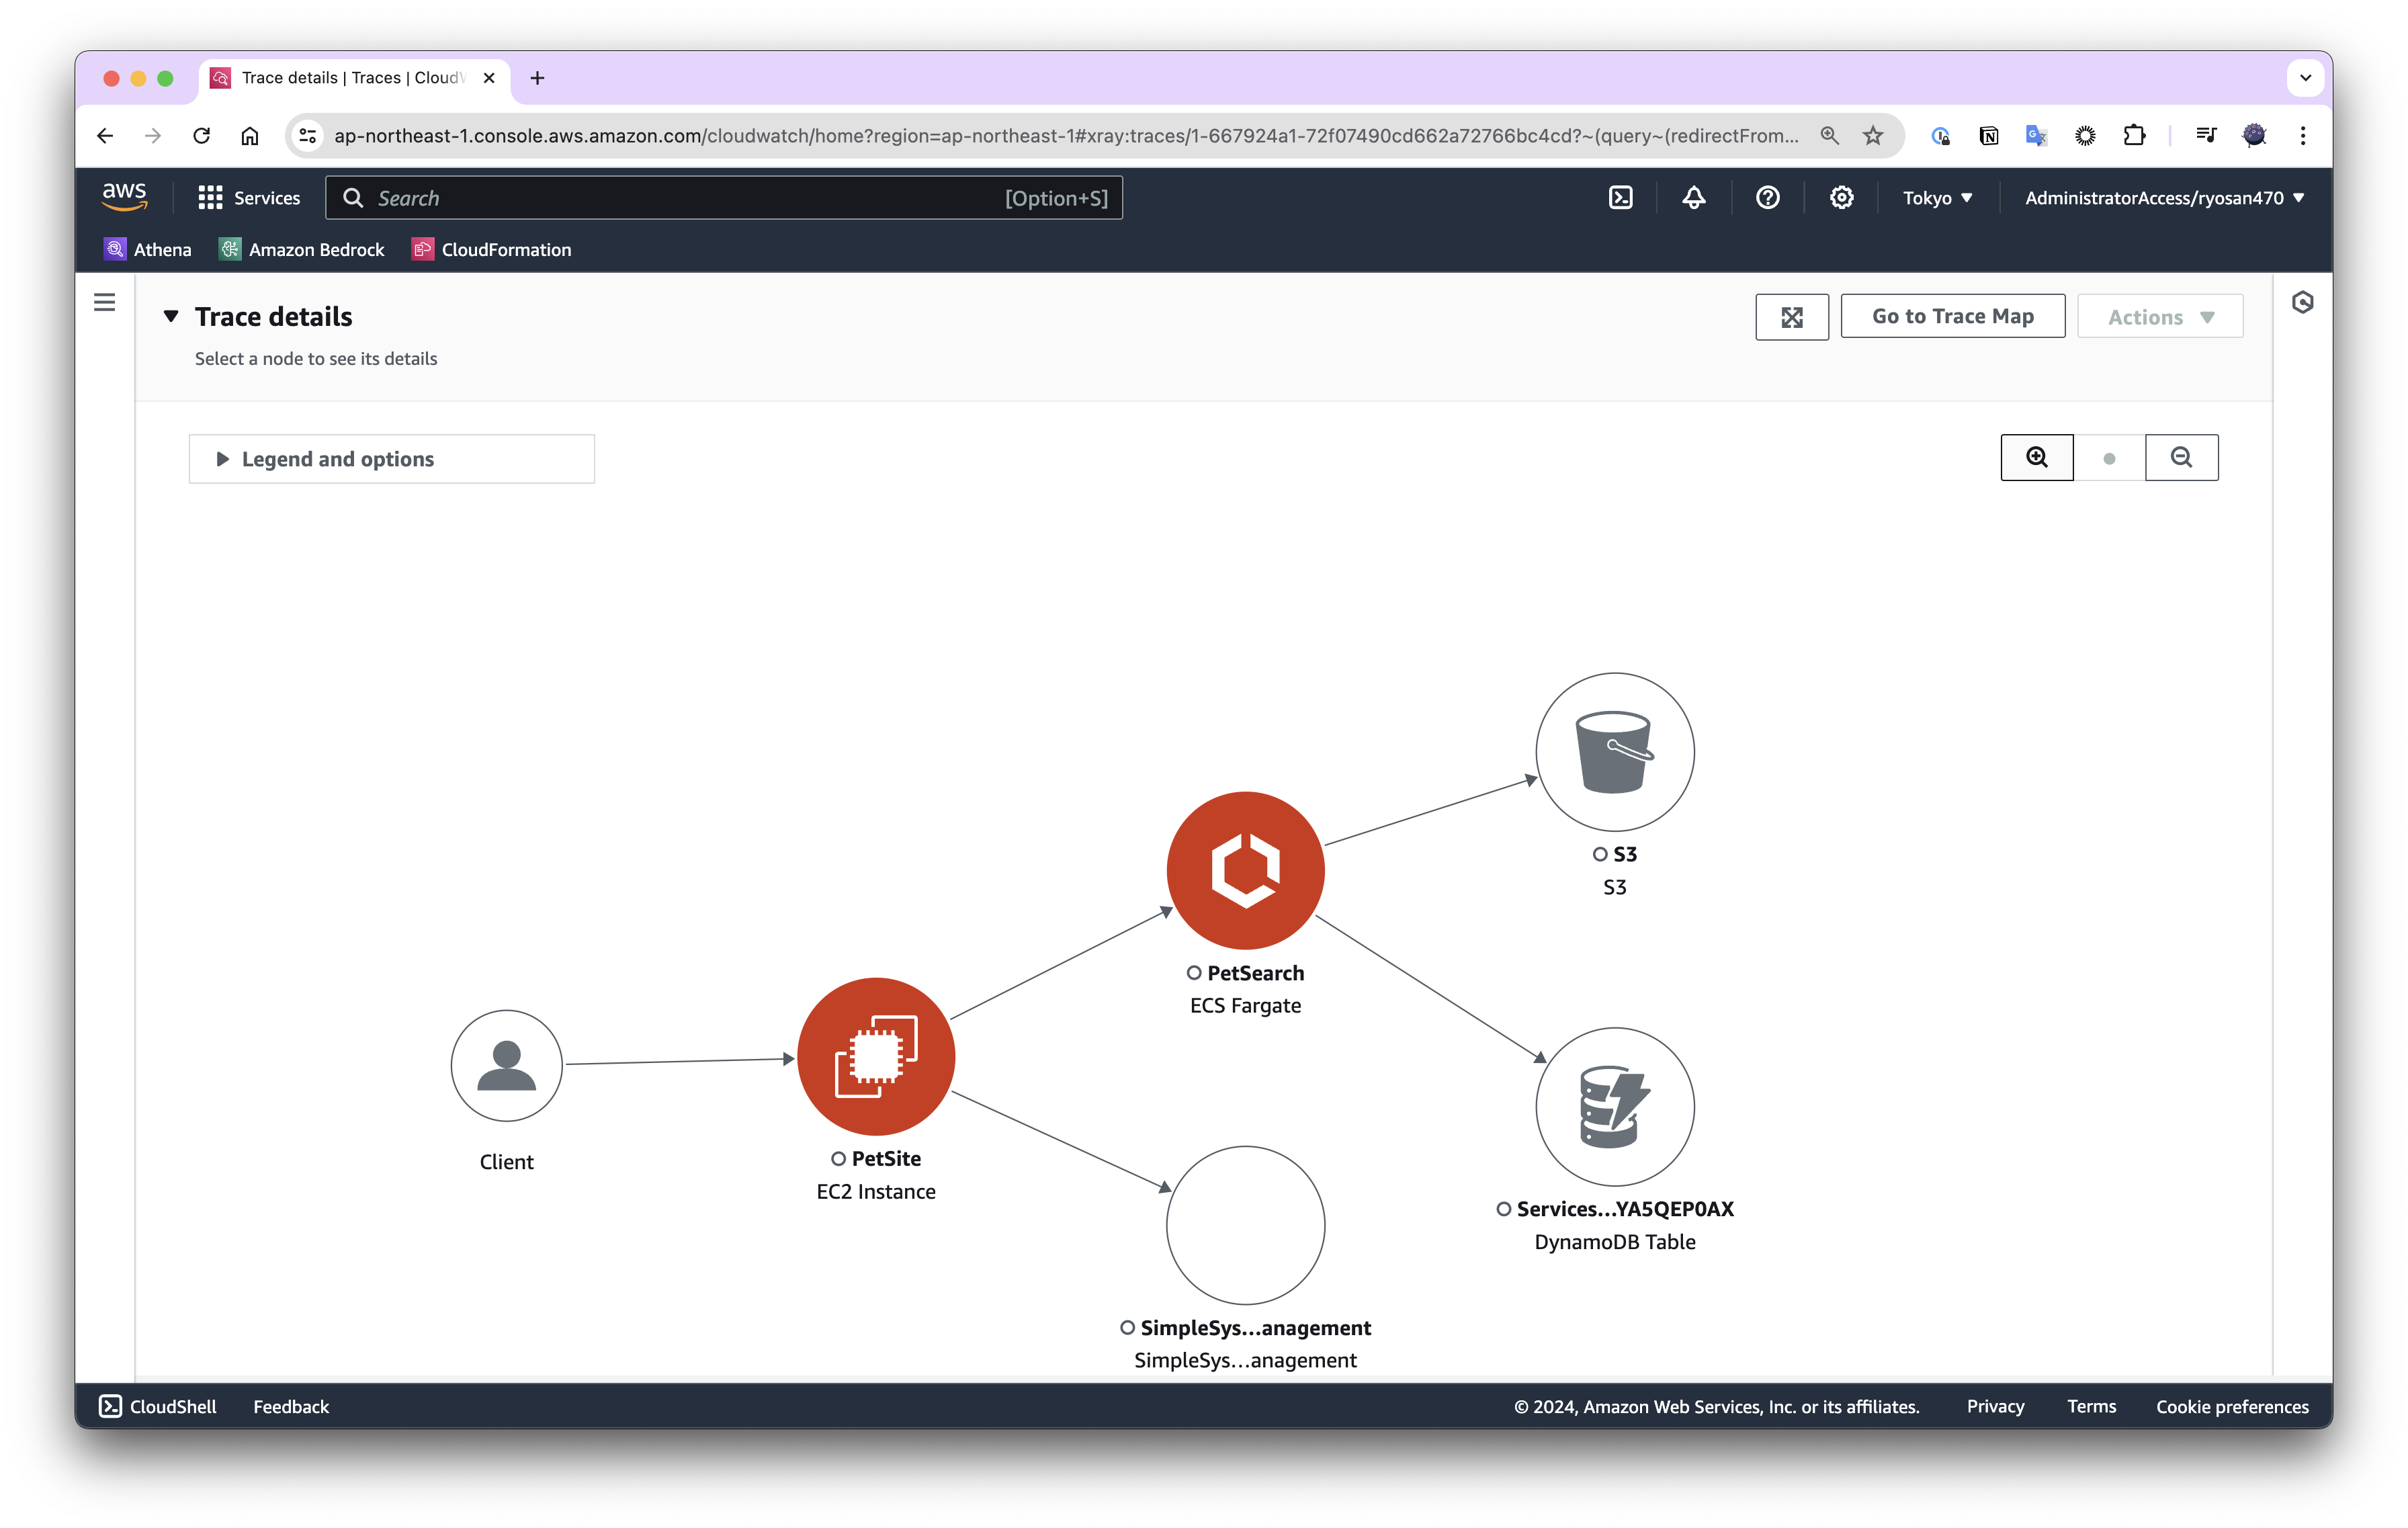Select the PetSite EC2 Instance node

[x=876, y=1056]
